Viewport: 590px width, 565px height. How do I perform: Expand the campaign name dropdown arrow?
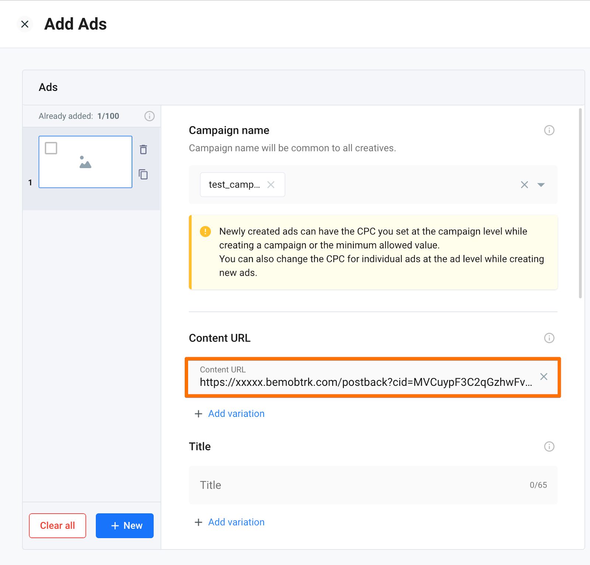541,185
